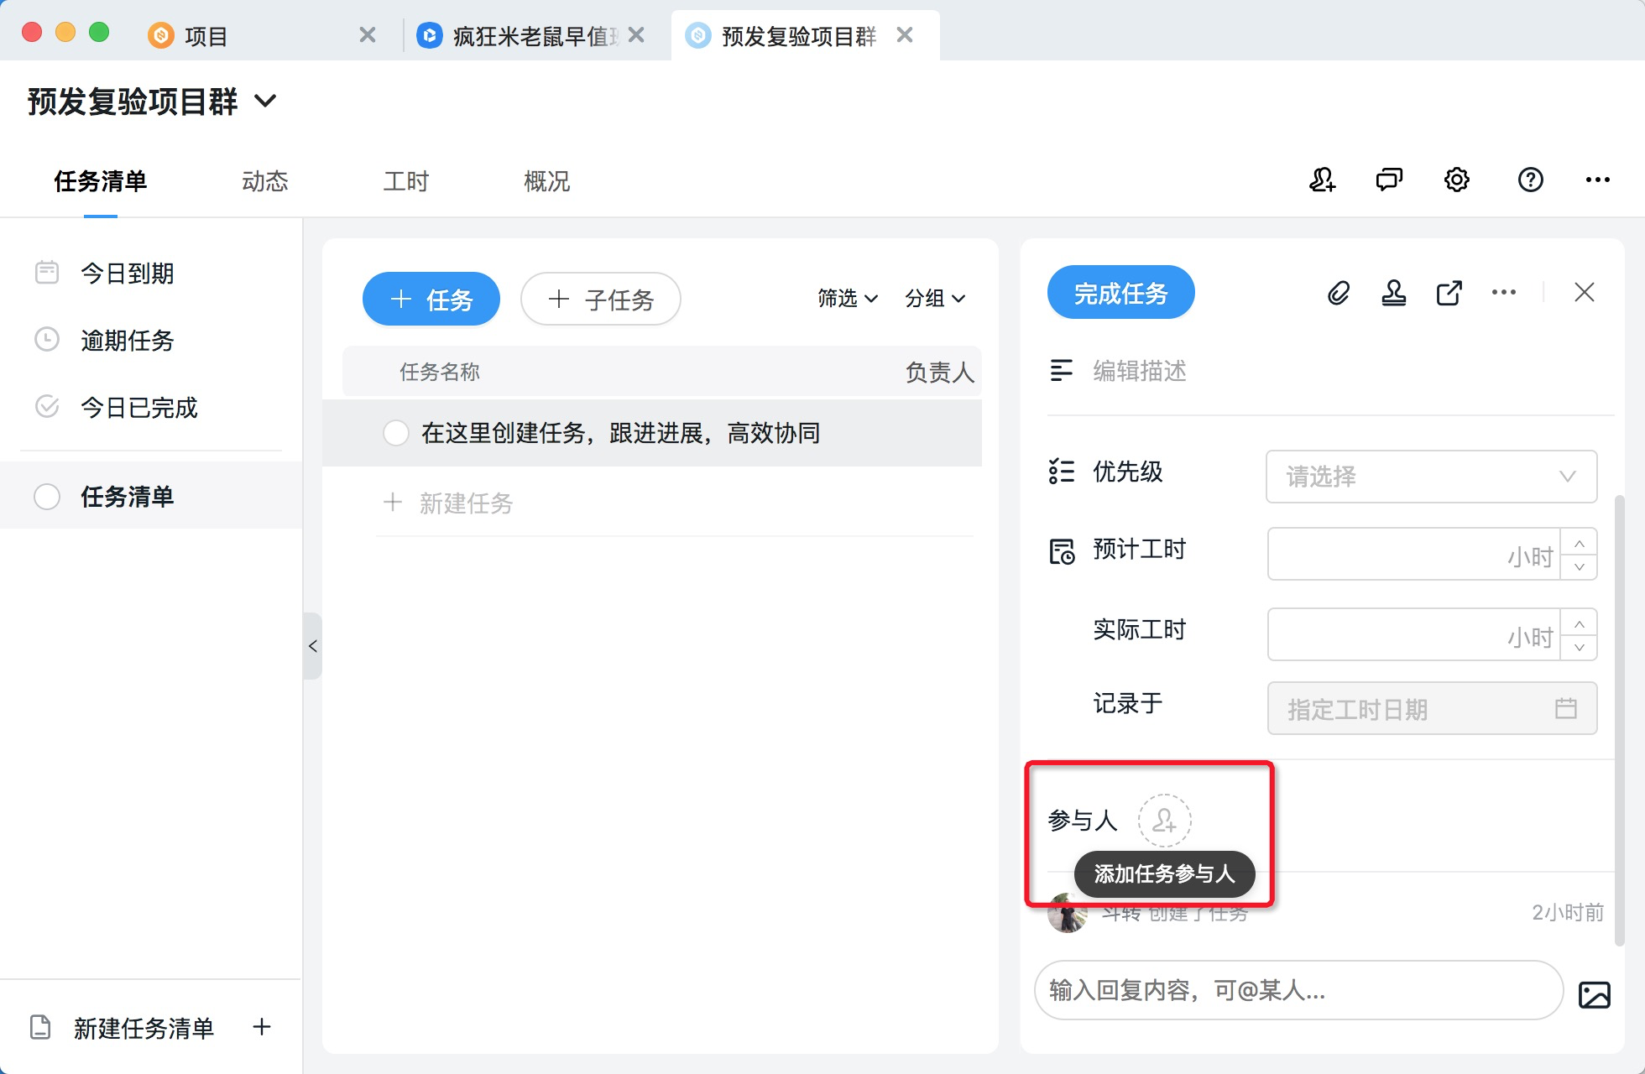Click the add member icon in header

tap(1322, 180)
